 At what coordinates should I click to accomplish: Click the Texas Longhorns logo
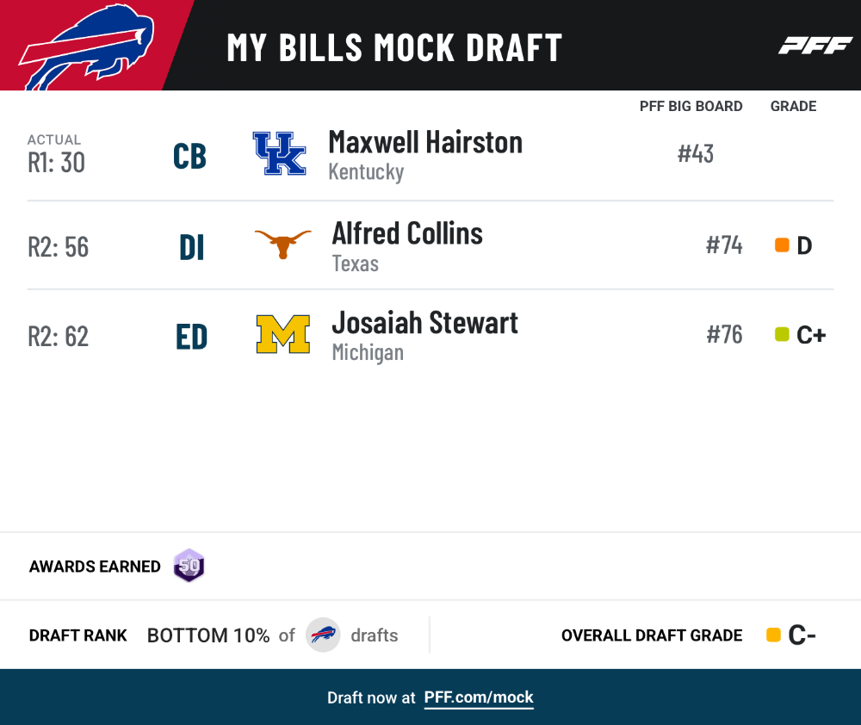(282, 244)
